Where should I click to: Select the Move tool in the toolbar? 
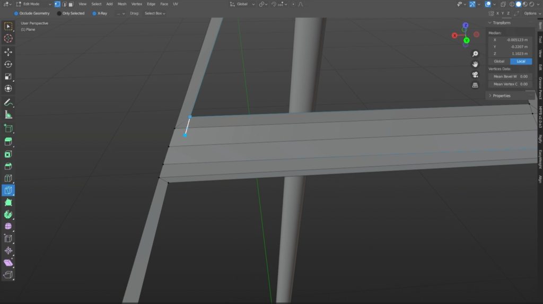pos(8,52)
